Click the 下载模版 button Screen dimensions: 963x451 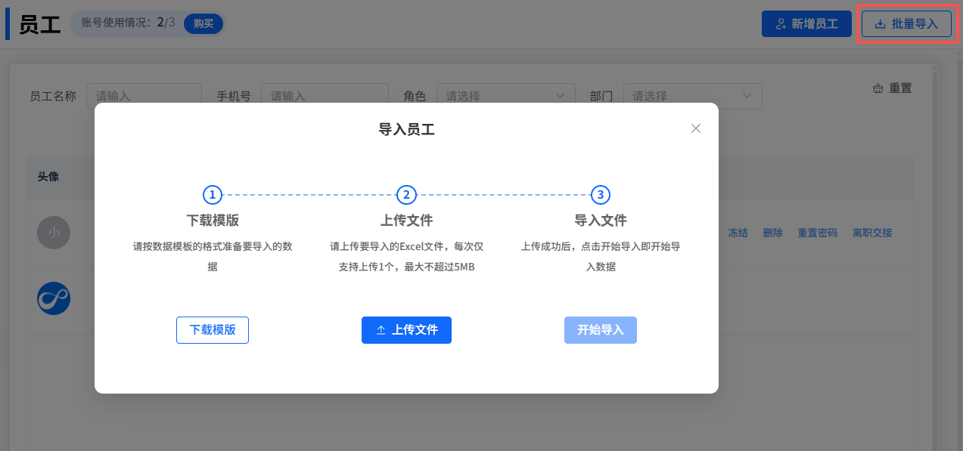pos(213,330)
